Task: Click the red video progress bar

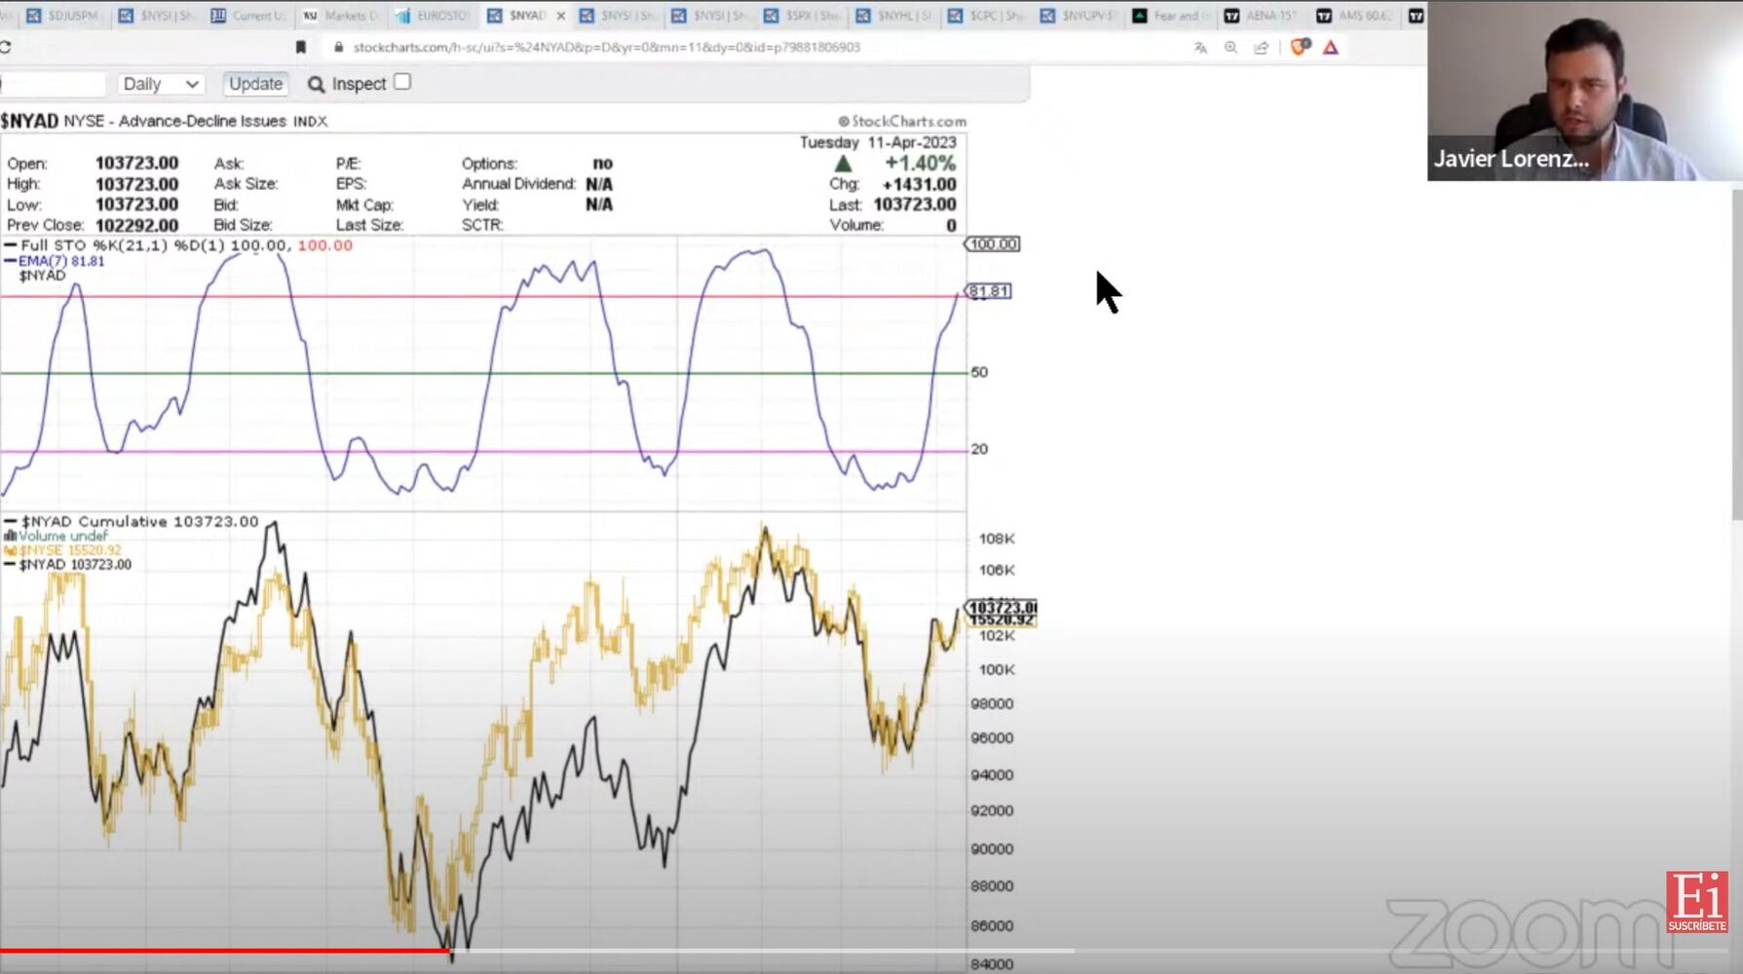Action: click(x=224, y=951)
